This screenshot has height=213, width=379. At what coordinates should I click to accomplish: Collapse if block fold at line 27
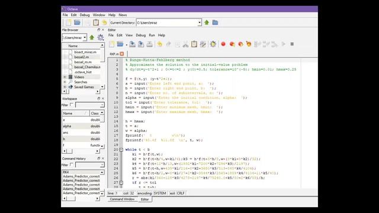[x=121, y=183]
